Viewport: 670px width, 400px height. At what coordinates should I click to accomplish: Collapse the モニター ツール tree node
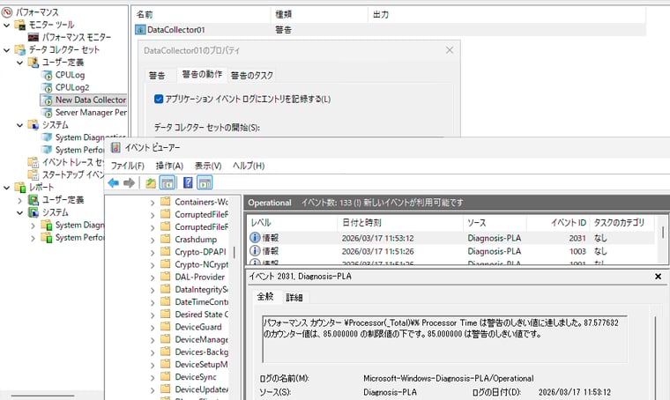pos(6,26)
